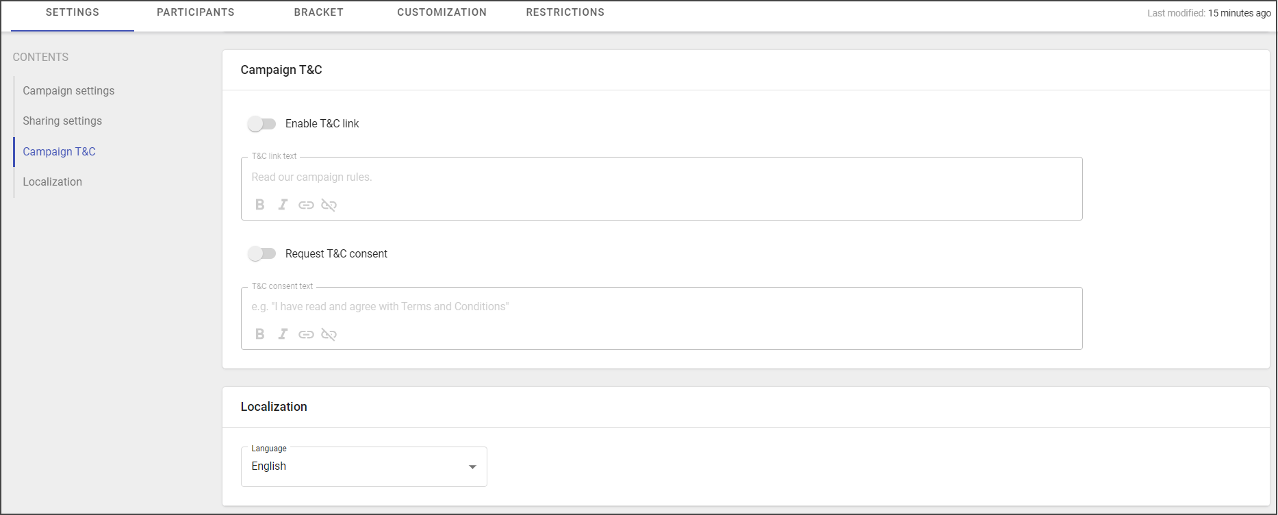Screen dimensions: 1278x515
Task: Click the Localization section heading
Action: pyautogui.click(x=274, y=407)
